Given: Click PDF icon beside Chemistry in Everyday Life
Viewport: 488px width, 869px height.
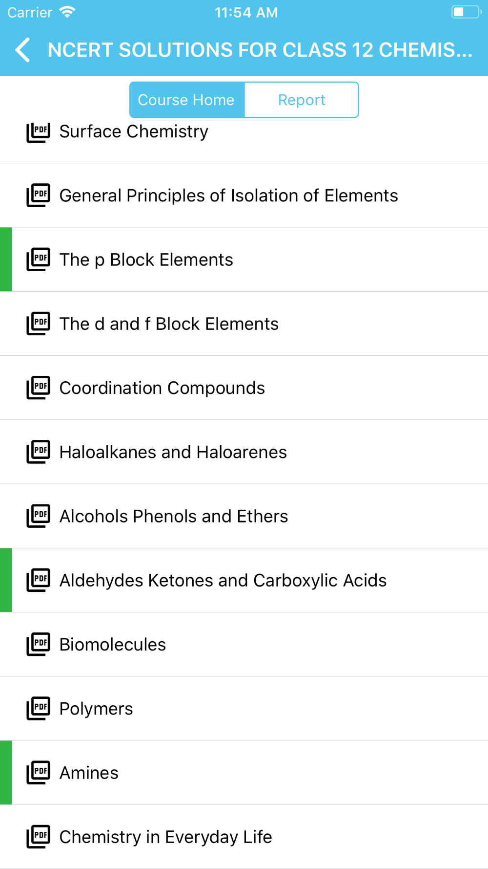Looking at the screenshot, I should [x=38, y=837].
